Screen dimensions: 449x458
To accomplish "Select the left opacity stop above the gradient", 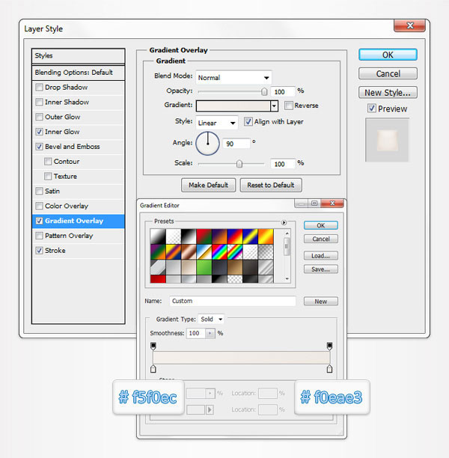I will [x=153, y=346].
